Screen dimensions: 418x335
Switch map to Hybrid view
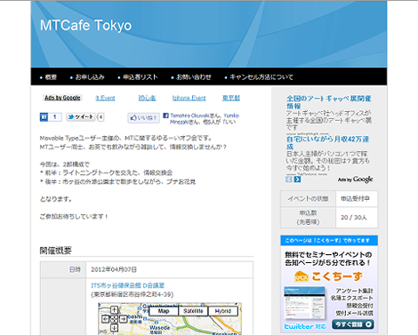(x=222, y=311)
